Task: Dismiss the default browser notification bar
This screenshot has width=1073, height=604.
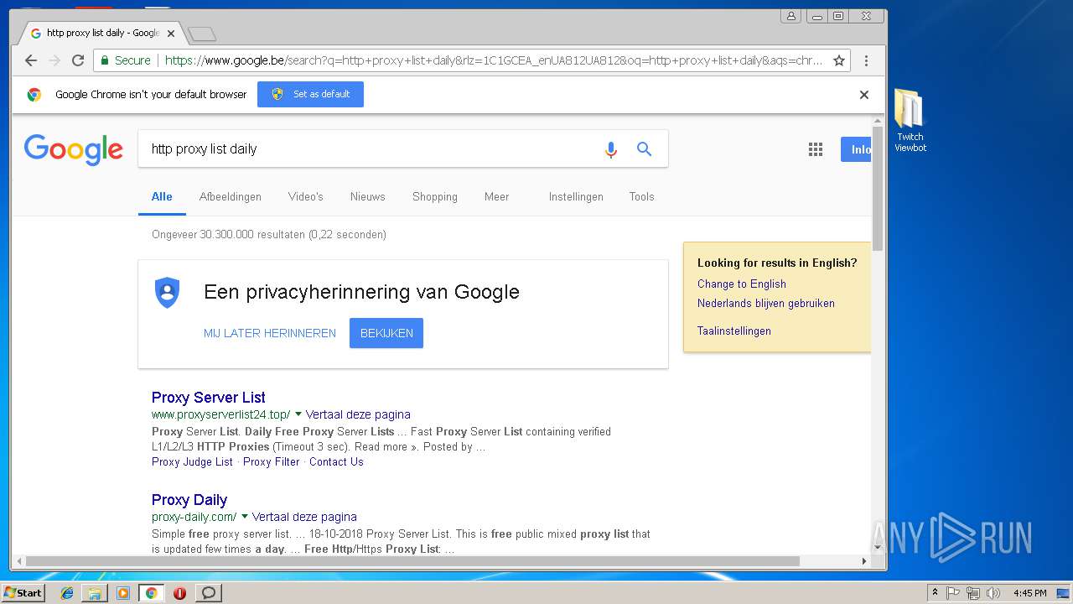Action: coord(864,95)
